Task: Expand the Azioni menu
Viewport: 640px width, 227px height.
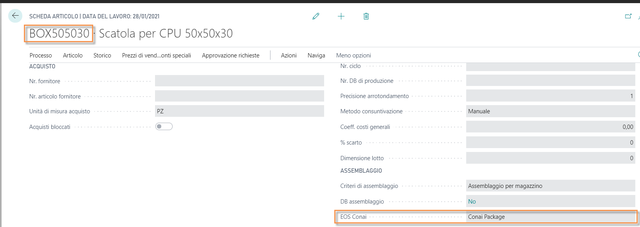Action: pos(288,55)
